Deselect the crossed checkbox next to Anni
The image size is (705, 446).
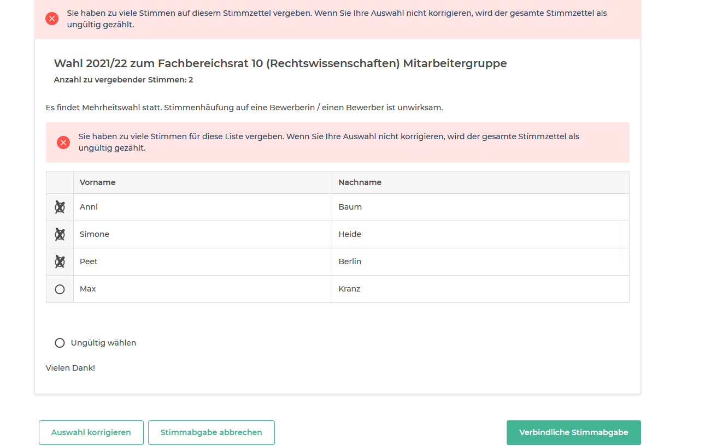coord(60,207)
